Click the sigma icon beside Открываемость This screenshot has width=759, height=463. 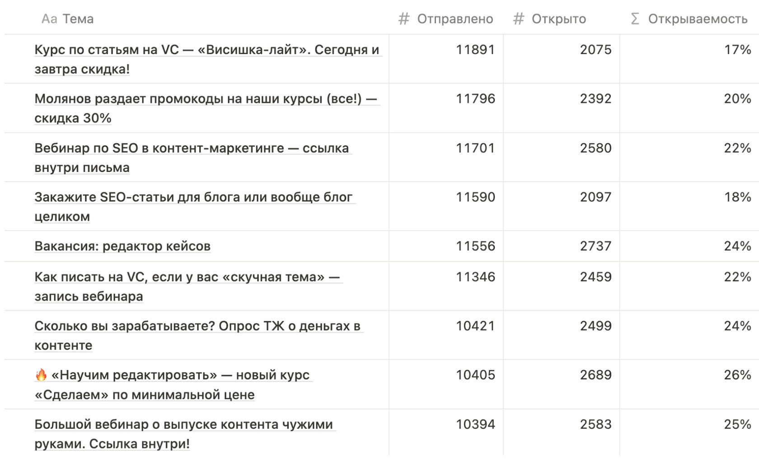(635, 19)
